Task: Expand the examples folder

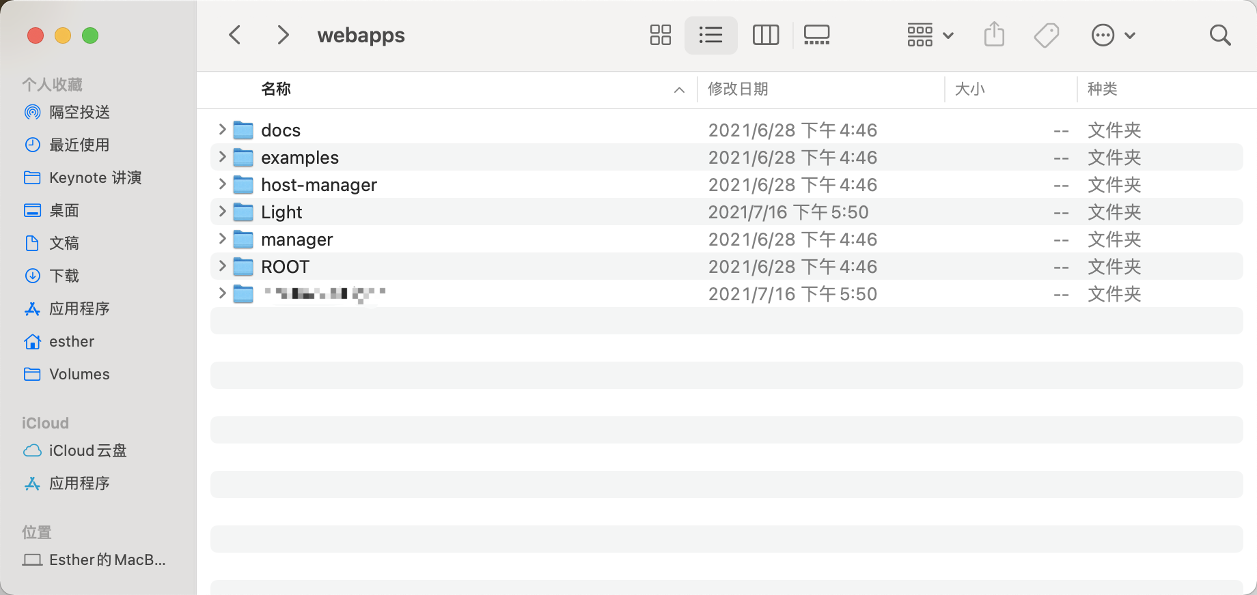Action: pyautogui.click(x=222, y=156)
